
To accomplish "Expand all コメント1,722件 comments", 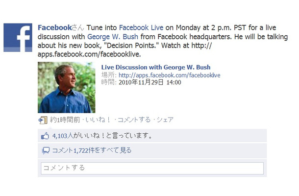I will point(92,150).
